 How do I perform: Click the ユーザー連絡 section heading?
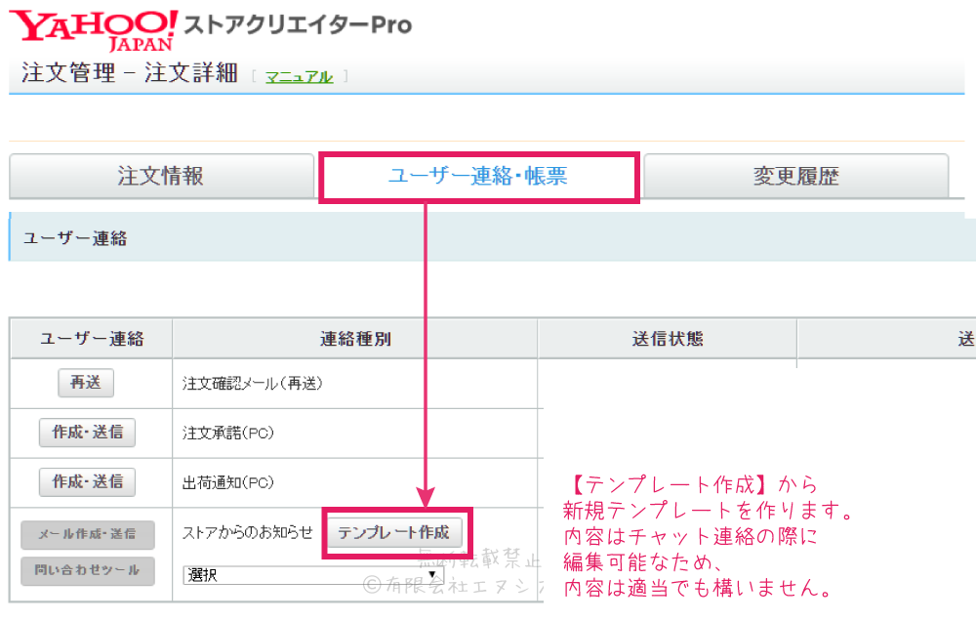click(75, 238)
